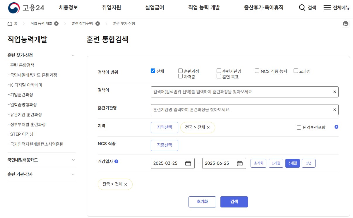Screen dimensions: 353x218
Task: Open the 지역선택 region picker
Action: point(164,127)
